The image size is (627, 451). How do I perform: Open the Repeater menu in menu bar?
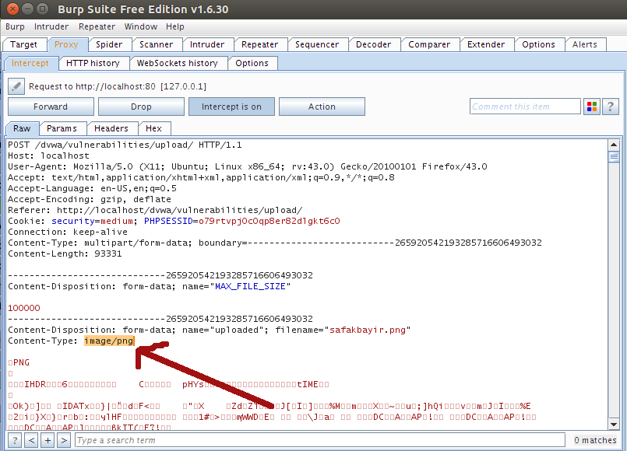pos(97,26)
